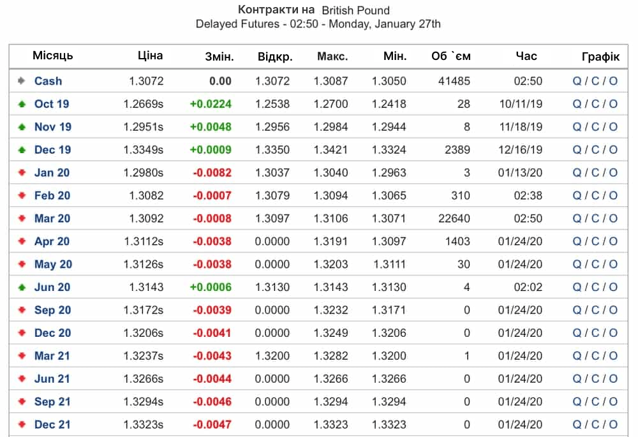Image resolution: width=638 pixels, height=437 pixels.
Task: Click the Час column header
Action: click(x=526, y=56)
